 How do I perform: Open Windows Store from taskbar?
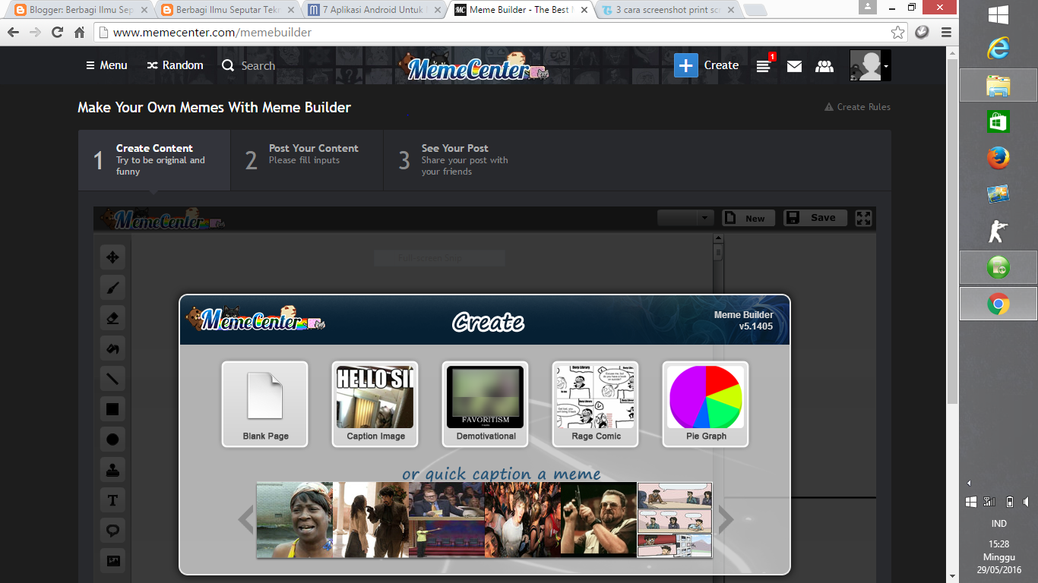(998, 121)
